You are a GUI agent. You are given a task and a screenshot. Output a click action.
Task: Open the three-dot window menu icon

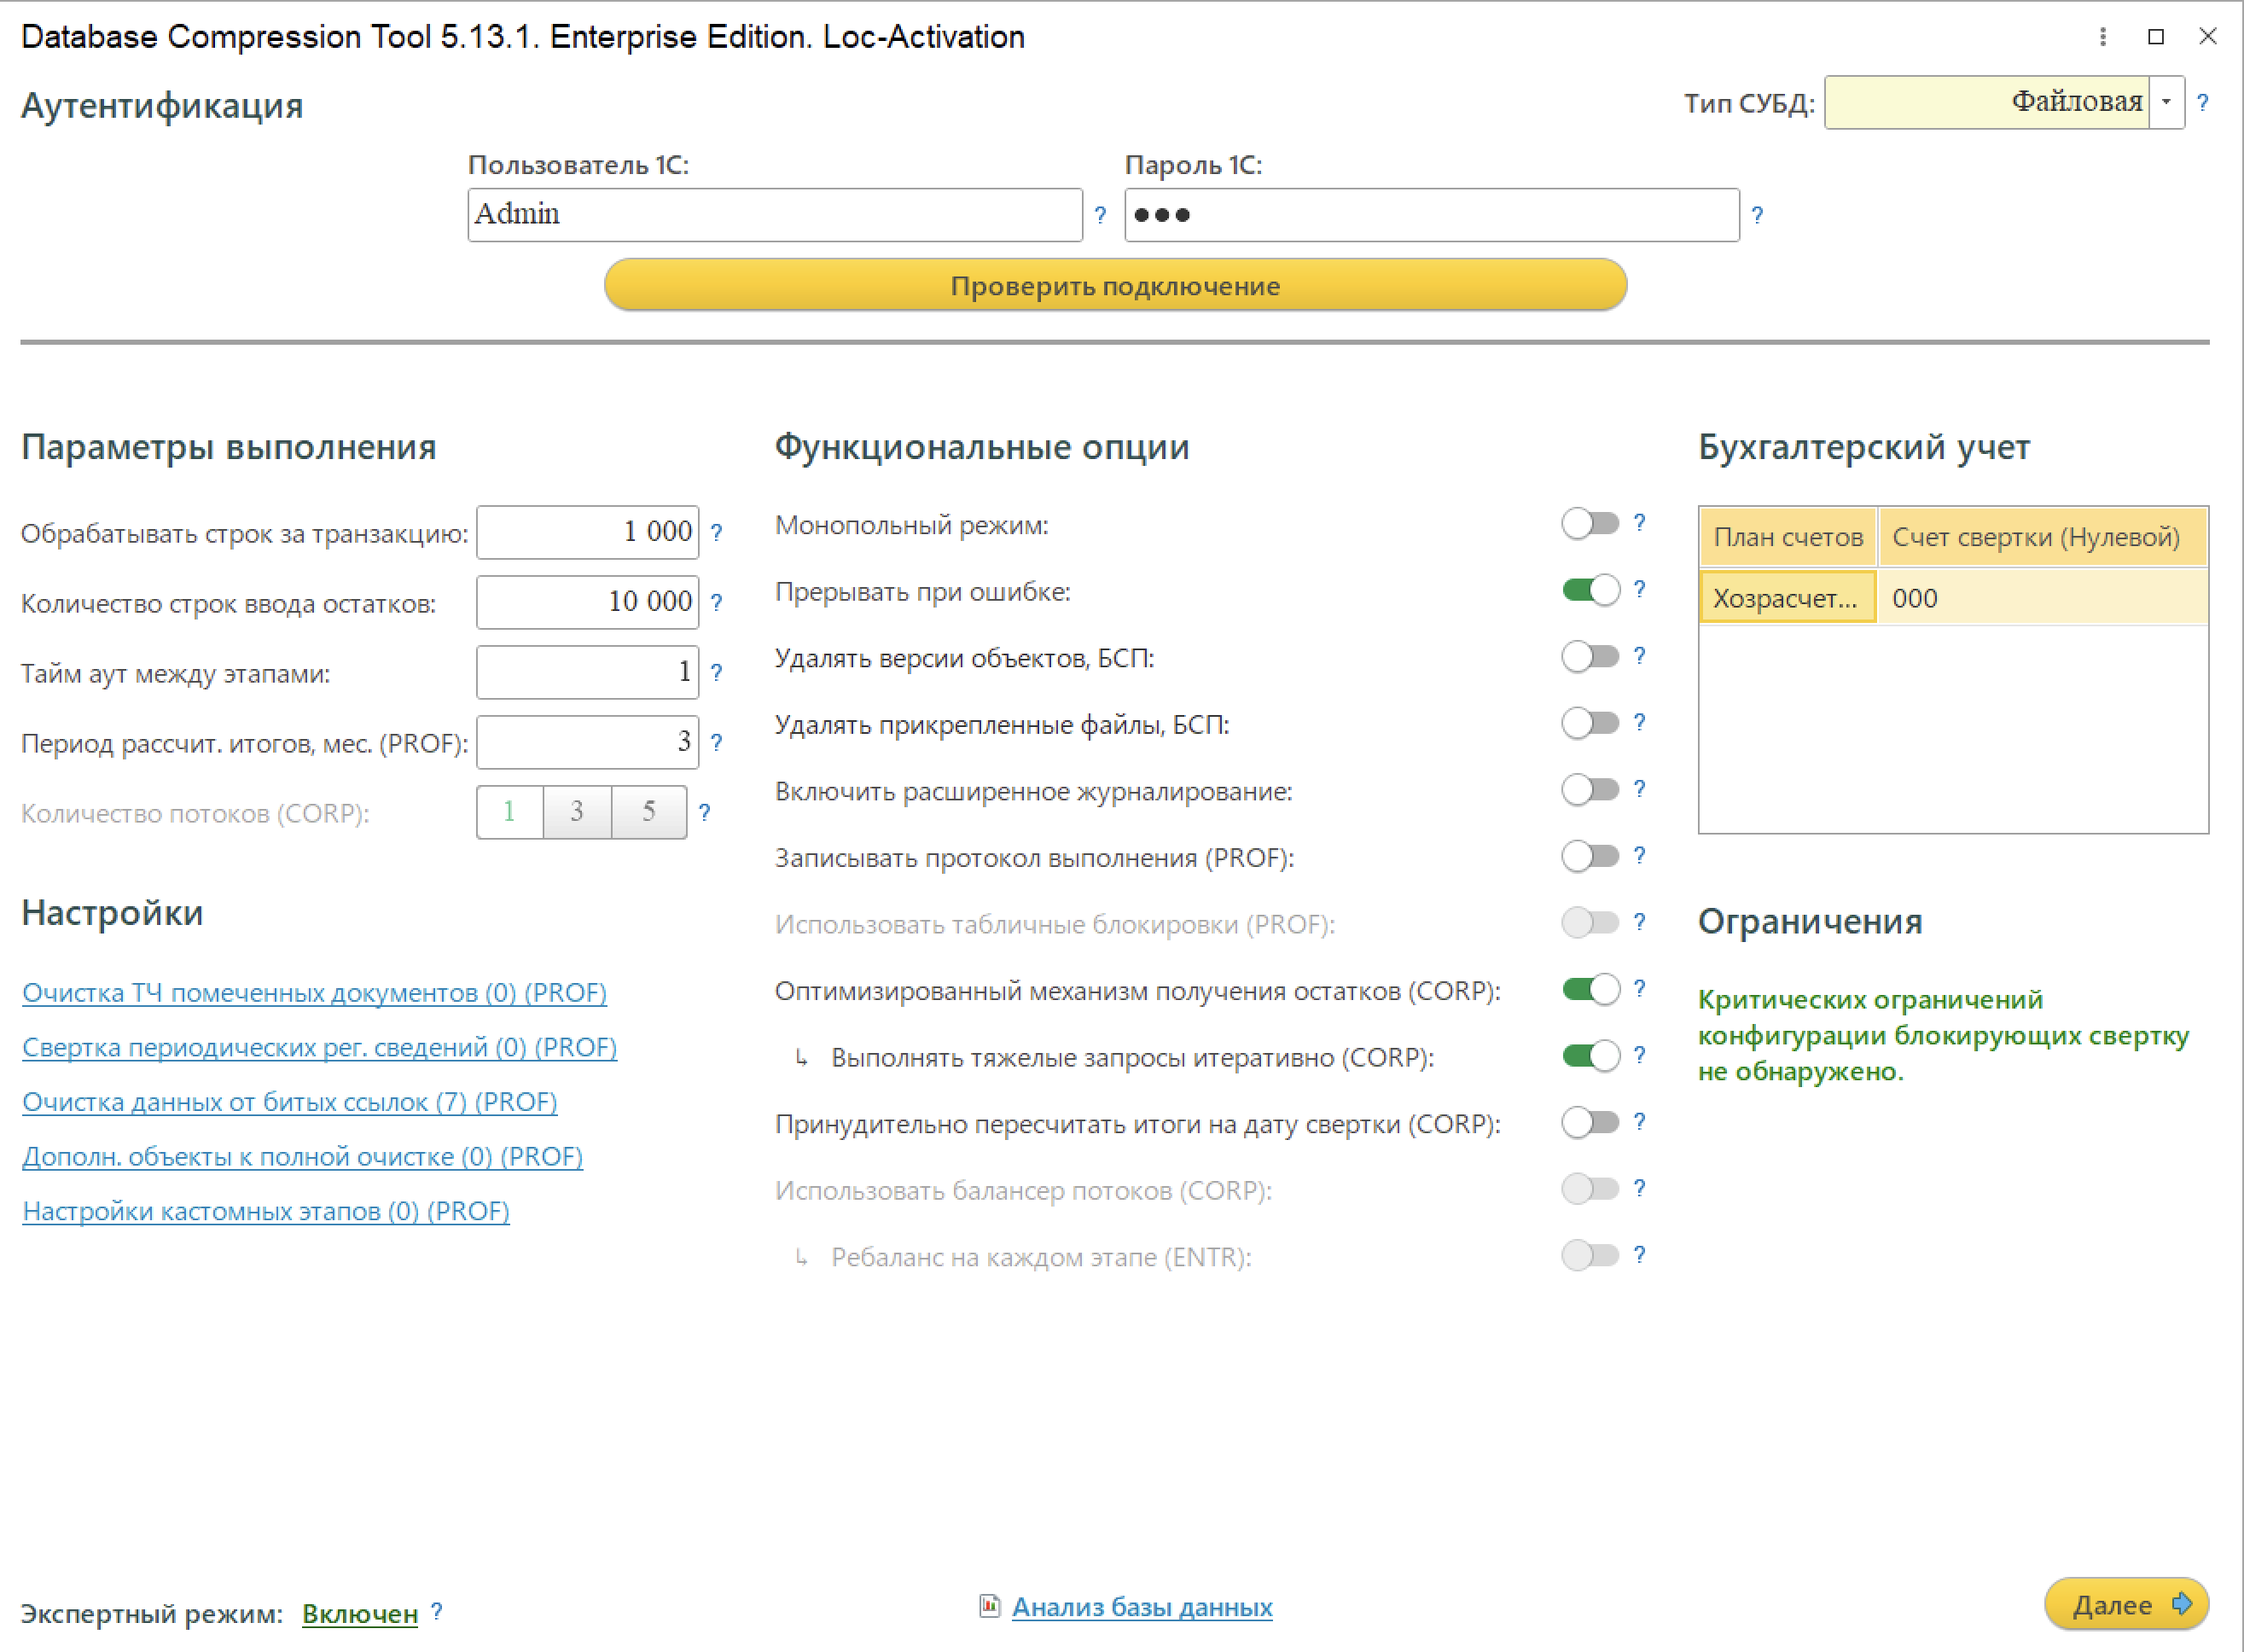2102,37
